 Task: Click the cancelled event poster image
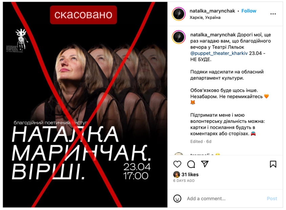85,105
